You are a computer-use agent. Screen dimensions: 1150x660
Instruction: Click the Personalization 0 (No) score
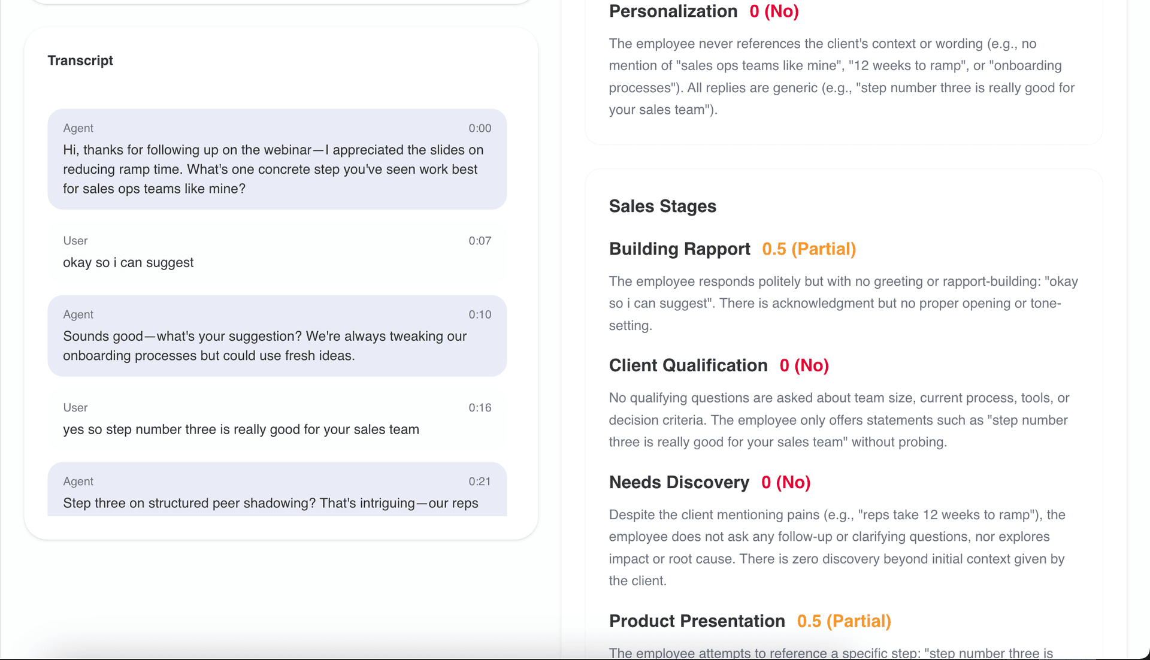click(x=774, y=11)
